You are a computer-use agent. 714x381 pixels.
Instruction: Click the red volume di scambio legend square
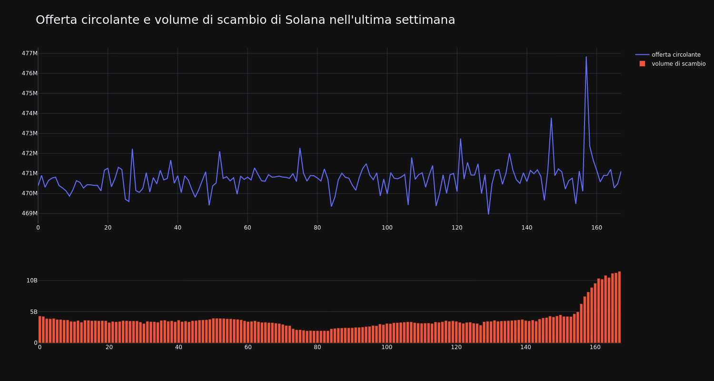click(x=642, y=64)
